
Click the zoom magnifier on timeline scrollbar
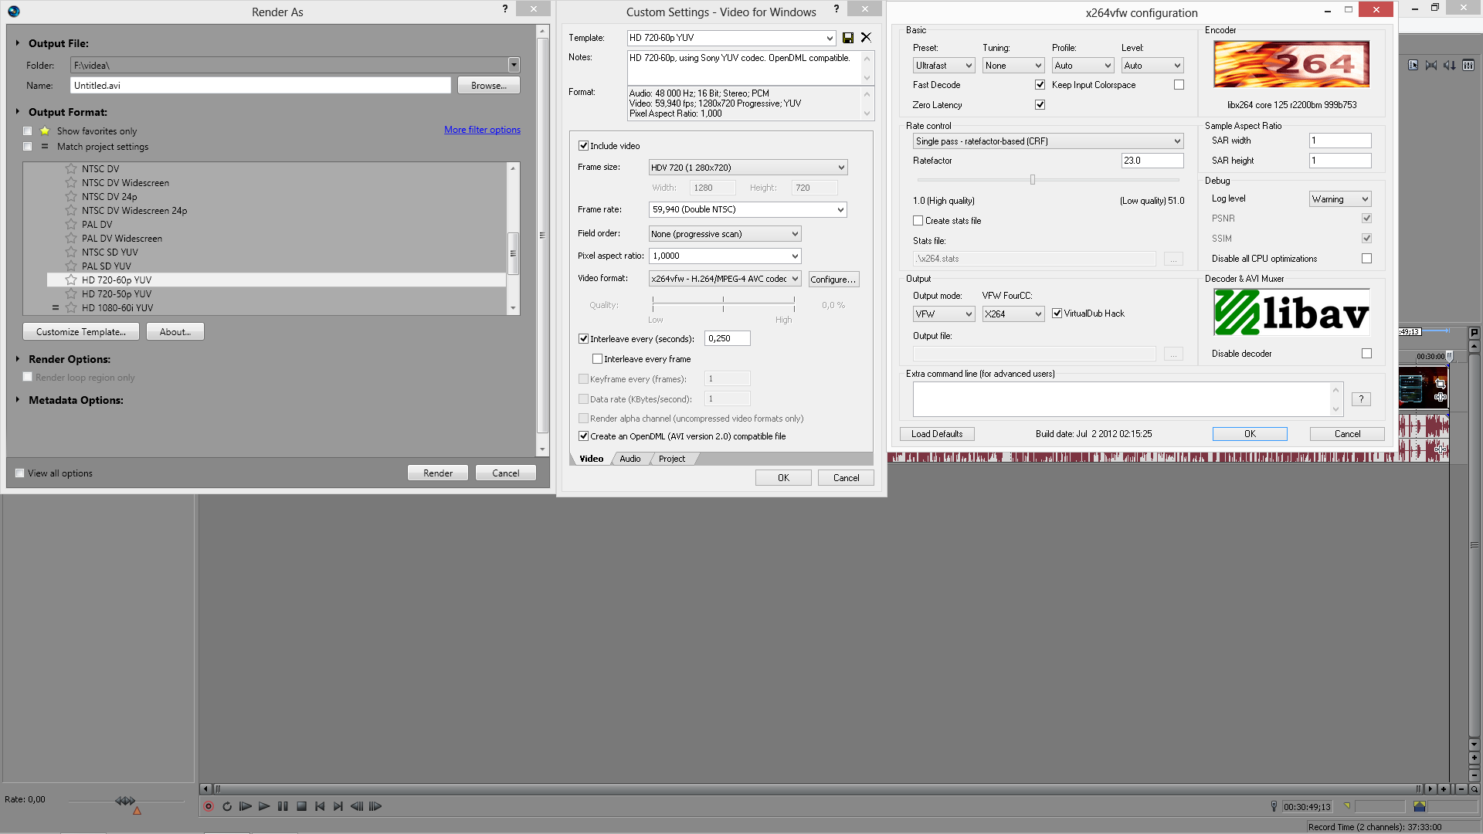pos(1475,789)
